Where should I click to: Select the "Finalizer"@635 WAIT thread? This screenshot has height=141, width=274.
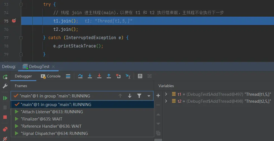83,119
